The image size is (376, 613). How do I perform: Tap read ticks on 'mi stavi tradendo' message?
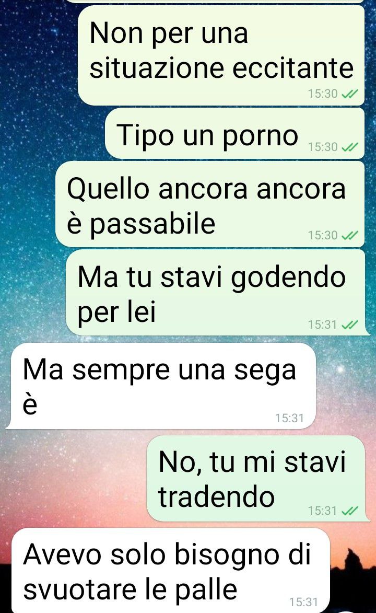(x=350, y=511)
